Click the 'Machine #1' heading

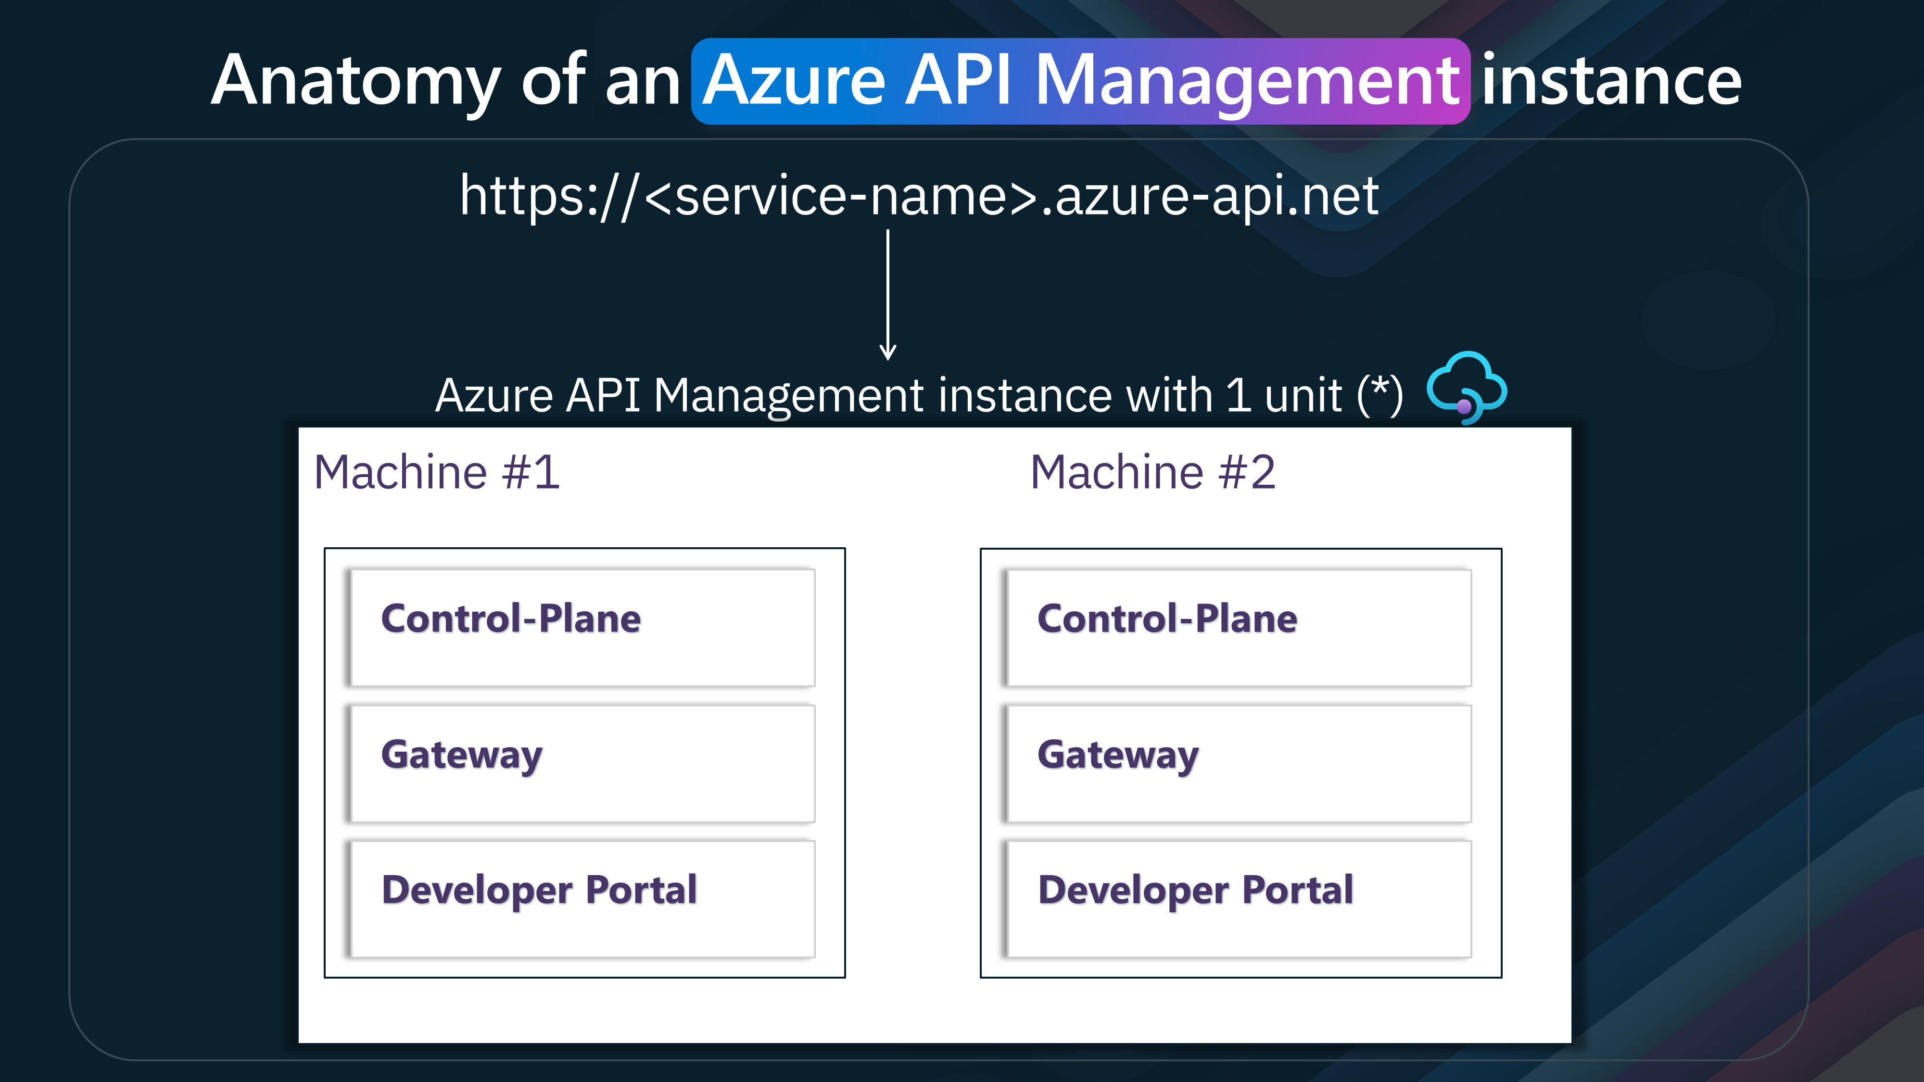437,472
